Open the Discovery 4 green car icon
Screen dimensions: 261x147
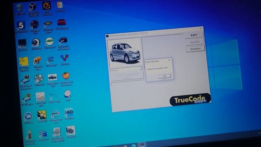(49, 41)
